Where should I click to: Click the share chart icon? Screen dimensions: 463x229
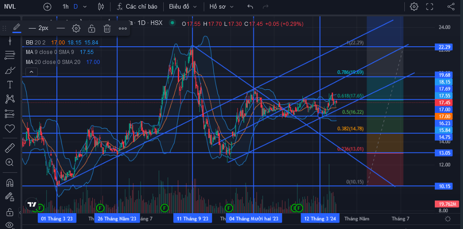(451, 7)
